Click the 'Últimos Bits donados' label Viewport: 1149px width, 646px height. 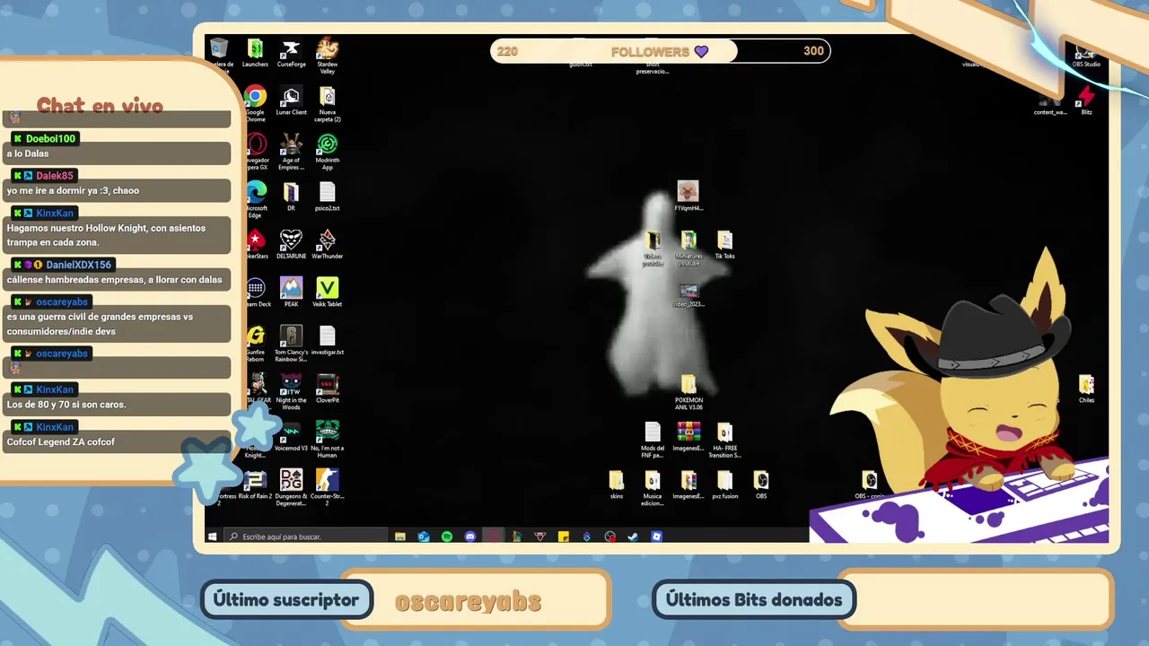[x=754, y=599]
